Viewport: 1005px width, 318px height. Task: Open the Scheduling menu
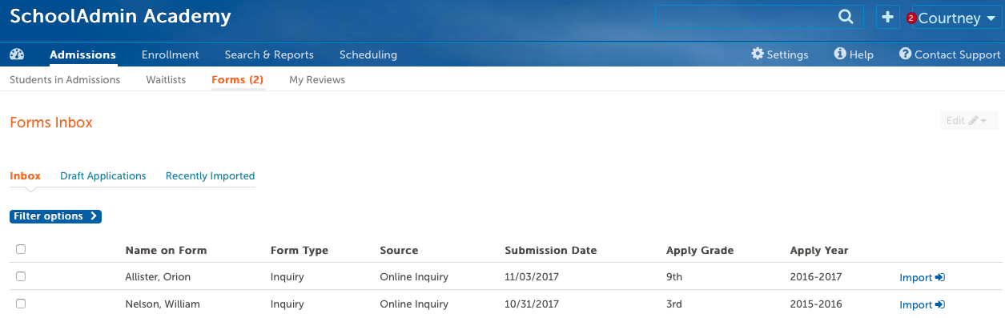368,54
